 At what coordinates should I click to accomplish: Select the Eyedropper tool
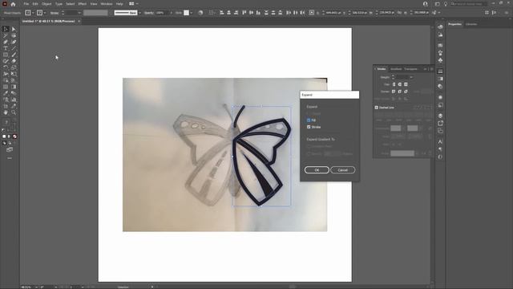click(6, 93)
